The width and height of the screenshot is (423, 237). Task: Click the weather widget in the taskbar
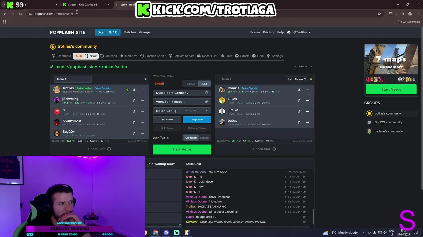coord(340,233)
